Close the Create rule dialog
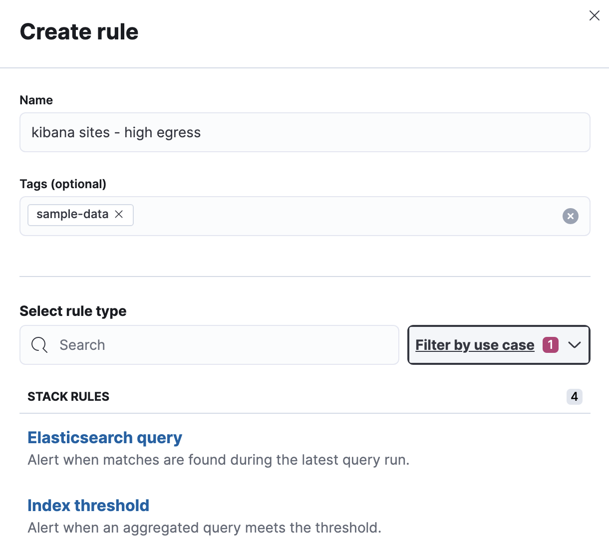 (x=594, y=15)
